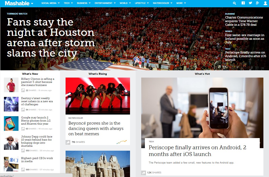
Task: Expand the Business menu arrow
Action: coord(90,3)
